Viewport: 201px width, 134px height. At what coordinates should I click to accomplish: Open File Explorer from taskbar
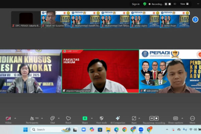(x=108, y=130)
